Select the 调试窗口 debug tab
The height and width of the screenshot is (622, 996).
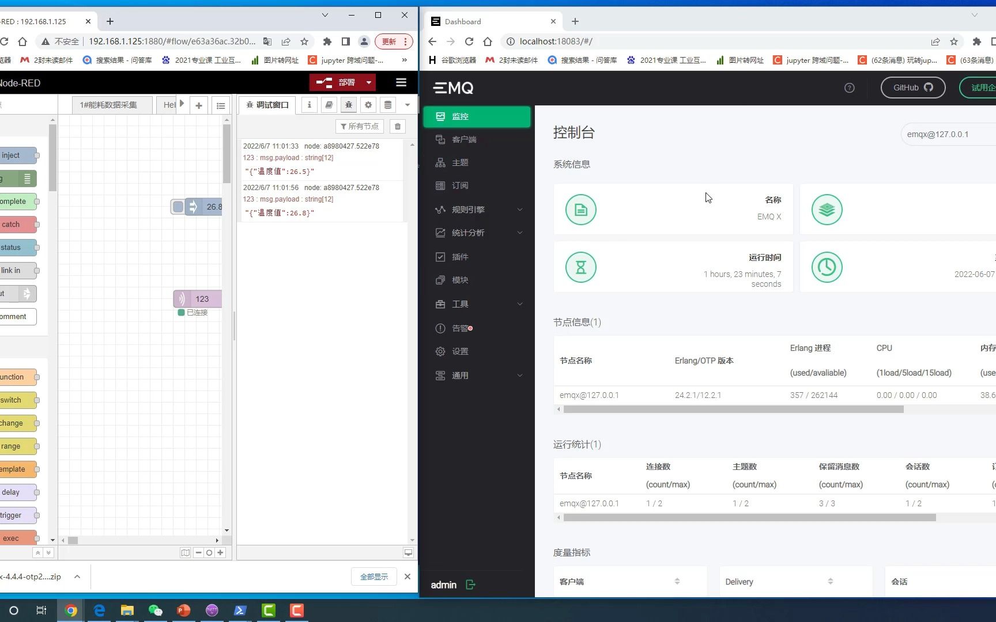(267, 105)
